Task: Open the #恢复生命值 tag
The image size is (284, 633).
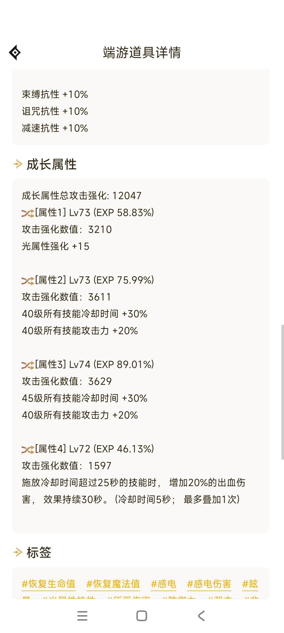Action: tap(49, 584)
